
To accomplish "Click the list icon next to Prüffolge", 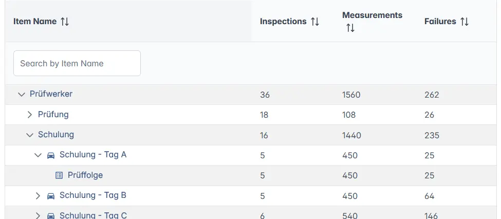I will 59,175.
